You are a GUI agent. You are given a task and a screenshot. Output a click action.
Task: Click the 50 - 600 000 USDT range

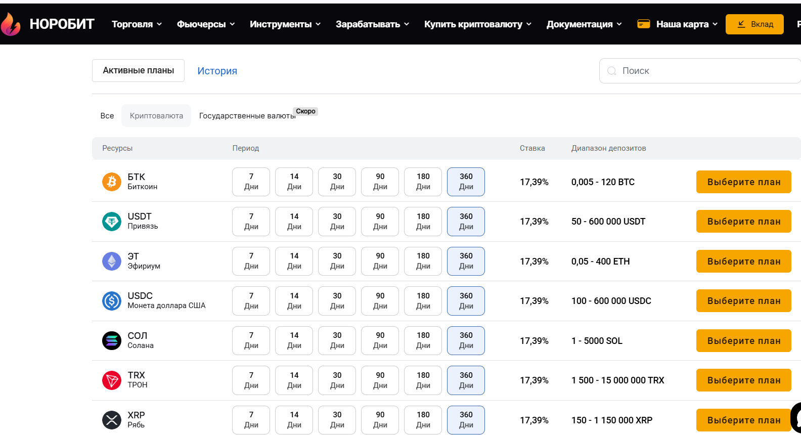[608, 222]
